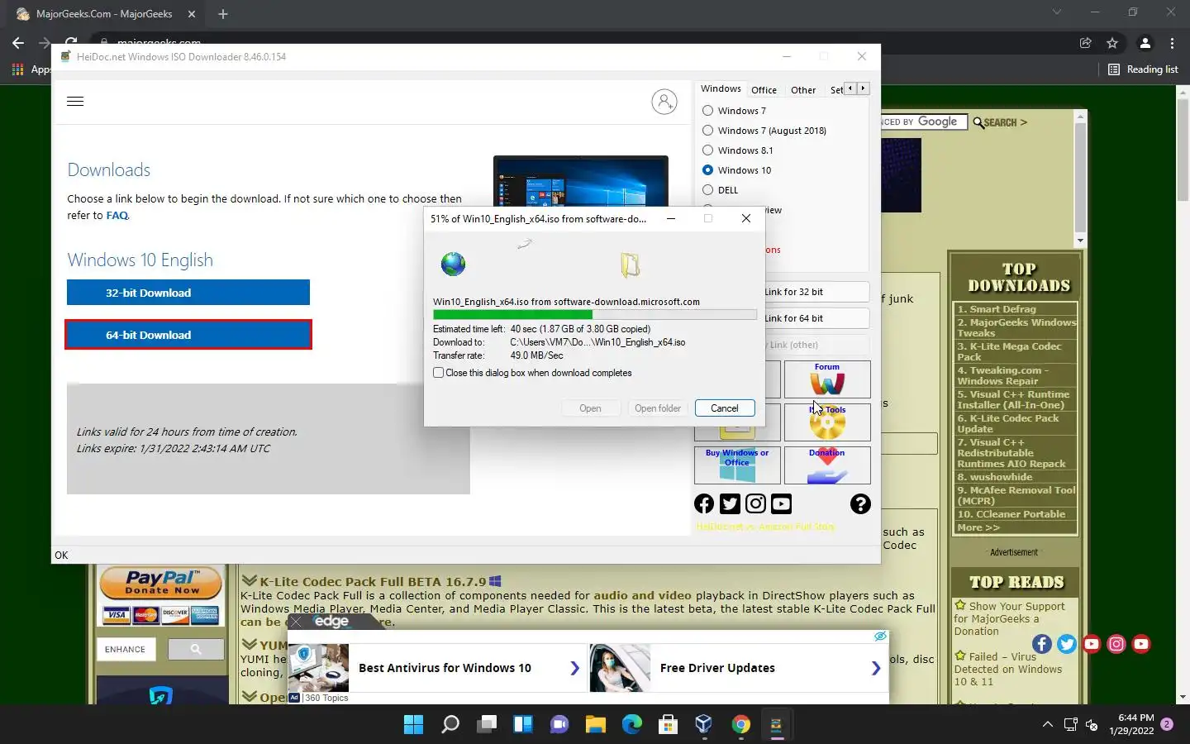Screen dimensions: 1190x744
Task: Open HeiDoc Instagram icon
Action: click(755, 503)
